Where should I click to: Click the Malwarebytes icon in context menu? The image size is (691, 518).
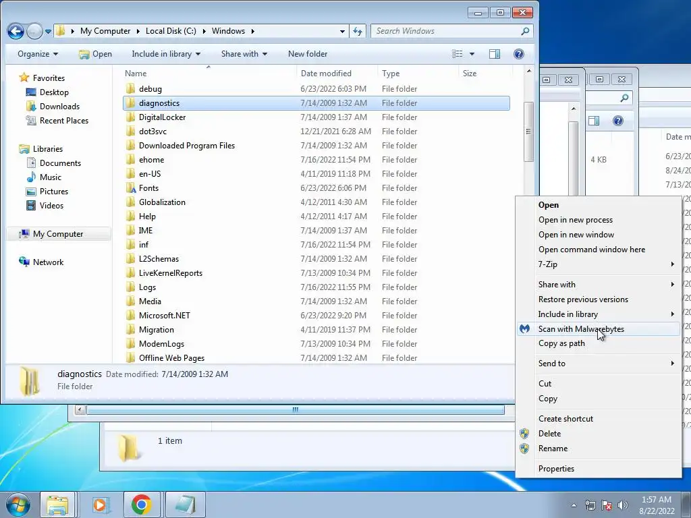[524, 328]
